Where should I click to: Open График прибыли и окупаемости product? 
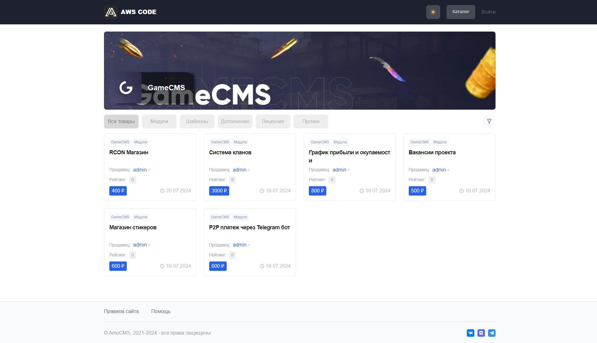(349, 157)
